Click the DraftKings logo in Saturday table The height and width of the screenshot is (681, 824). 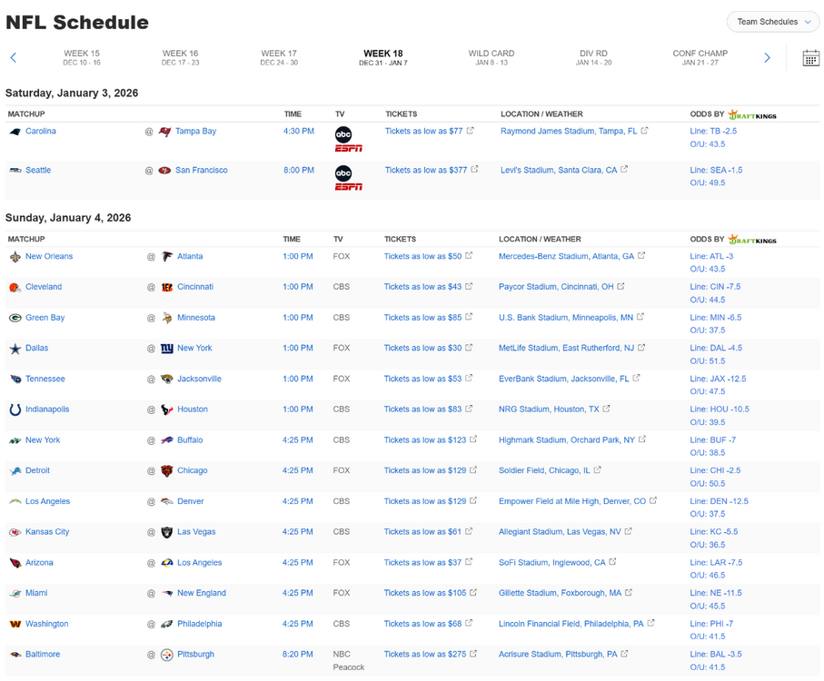click(x=752, y=114)
